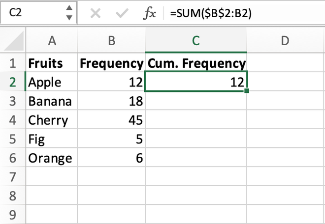Select the Cherry cell

pos(51,120)
